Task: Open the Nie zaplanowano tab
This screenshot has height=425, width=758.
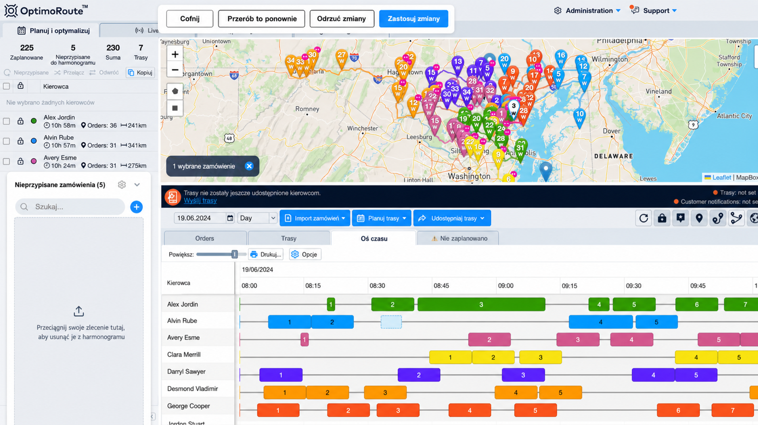Action: coord(458,238)
